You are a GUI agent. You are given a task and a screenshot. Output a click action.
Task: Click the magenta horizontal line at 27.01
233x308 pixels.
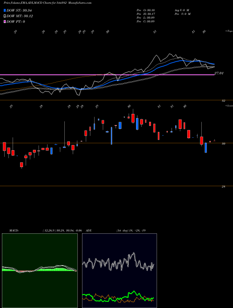click(107, 75)
